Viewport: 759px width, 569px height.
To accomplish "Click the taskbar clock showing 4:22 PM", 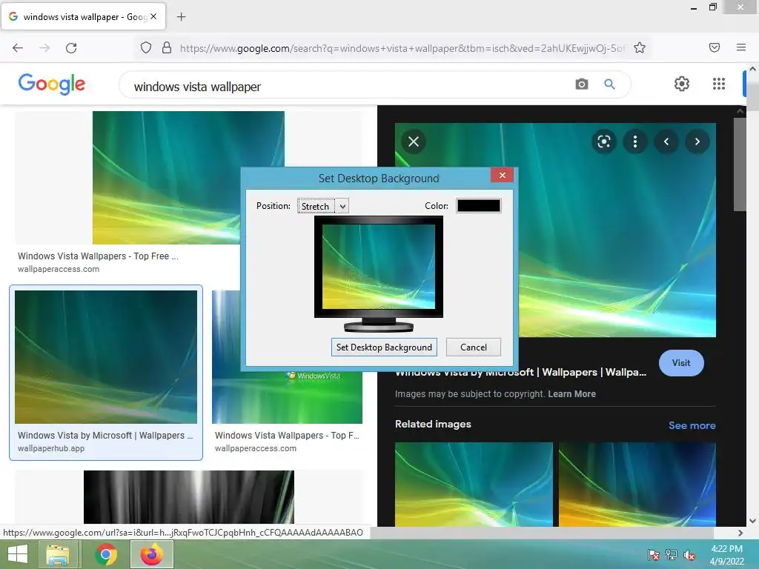I will click(726, 555).
